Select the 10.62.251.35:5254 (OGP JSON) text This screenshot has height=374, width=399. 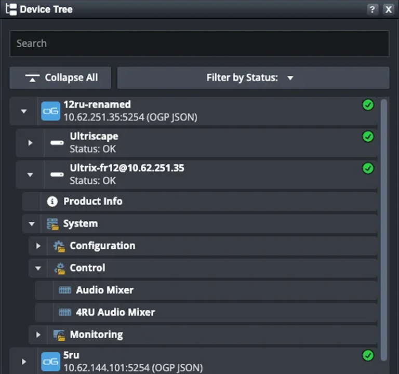[x=130, y=117]
